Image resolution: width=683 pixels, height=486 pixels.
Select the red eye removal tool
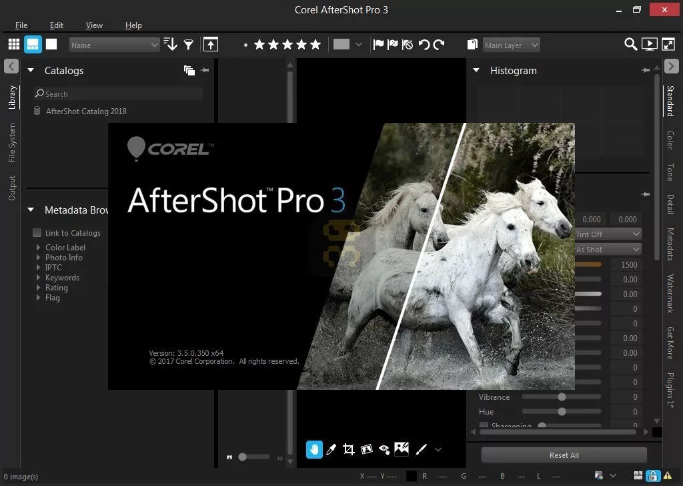pos(384,449)
